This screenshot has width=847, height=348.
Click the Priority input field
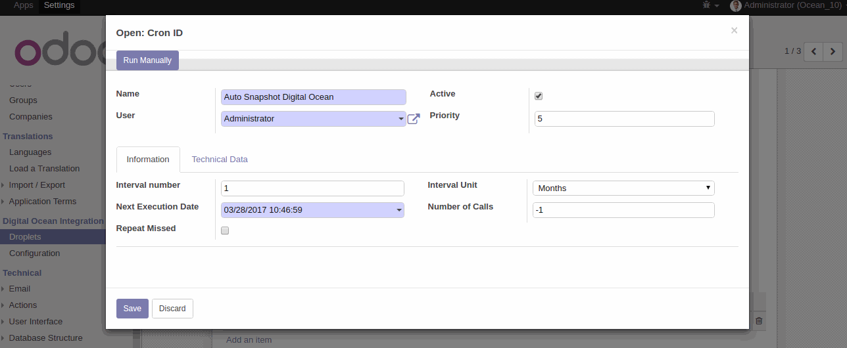coord(624,119)
